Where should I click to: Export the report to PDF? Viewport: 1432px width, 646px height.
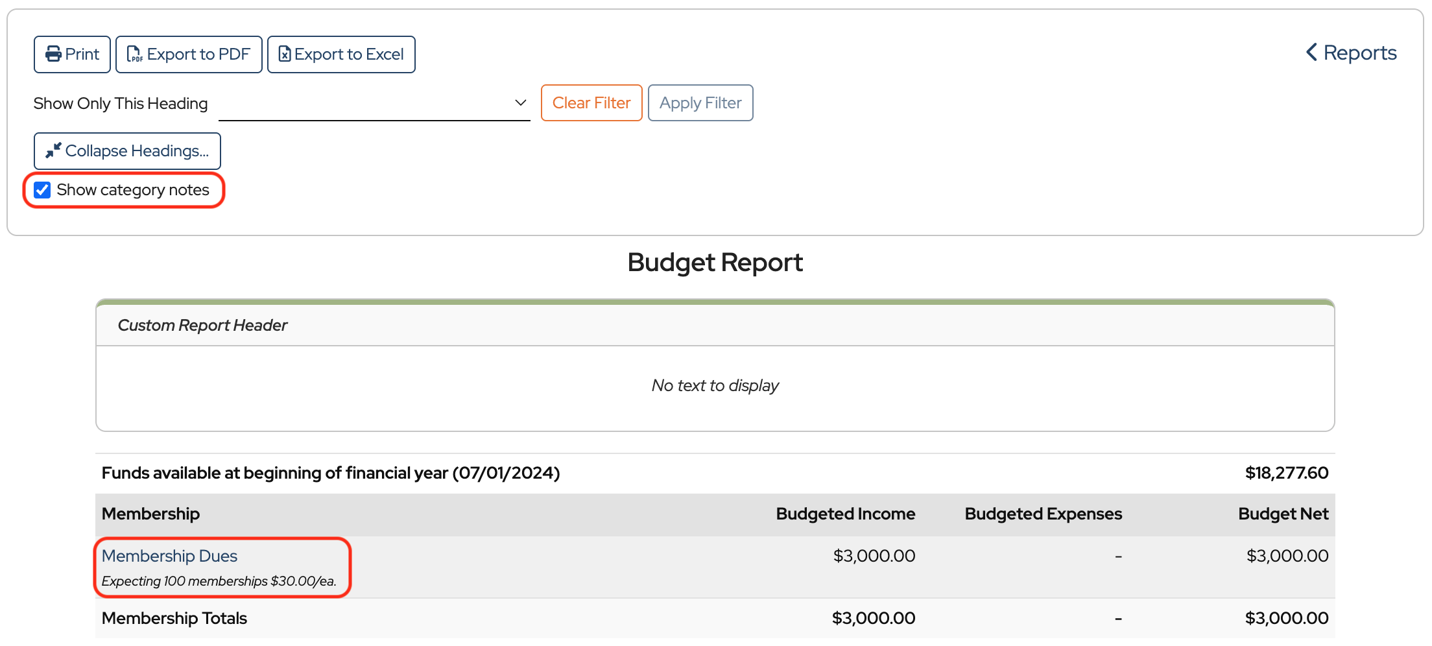pos(189,54)
